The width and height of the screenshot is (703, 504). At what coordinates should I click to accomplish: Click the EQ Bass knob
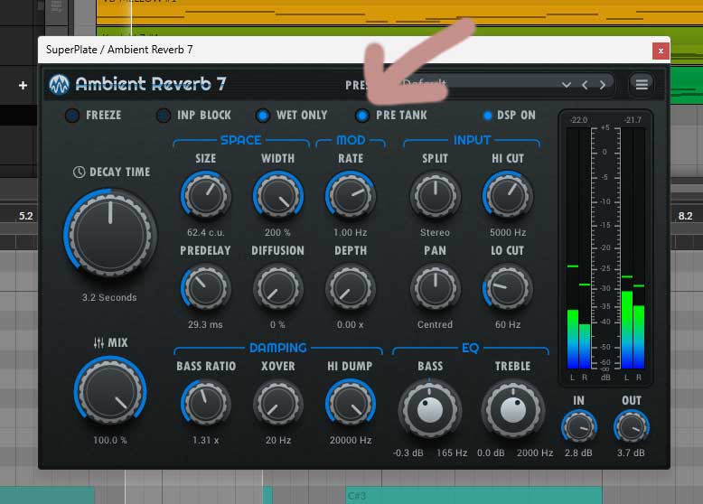tap(430, 409)
